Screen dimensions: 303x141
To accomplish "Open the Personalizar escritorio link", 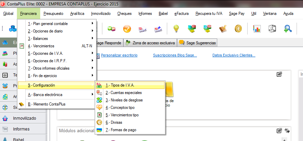I will (x=119, y=55).
